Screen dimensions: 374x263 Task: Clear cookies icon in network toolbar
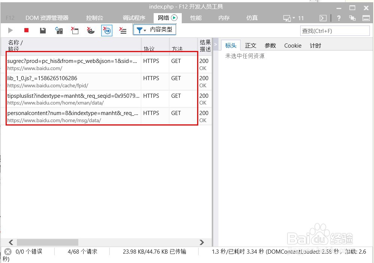point(91,30)
